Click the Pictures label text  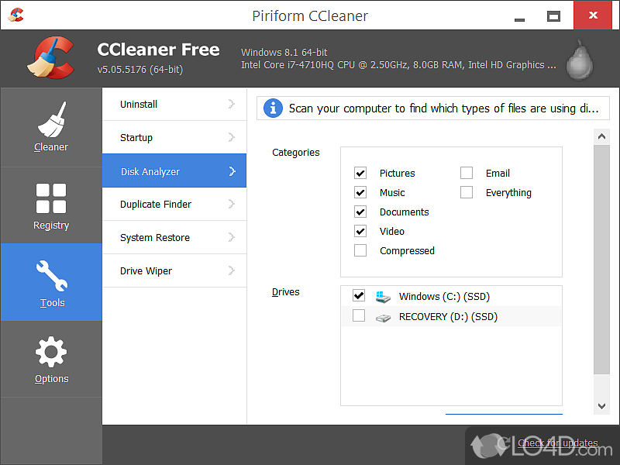pos(398,173)
